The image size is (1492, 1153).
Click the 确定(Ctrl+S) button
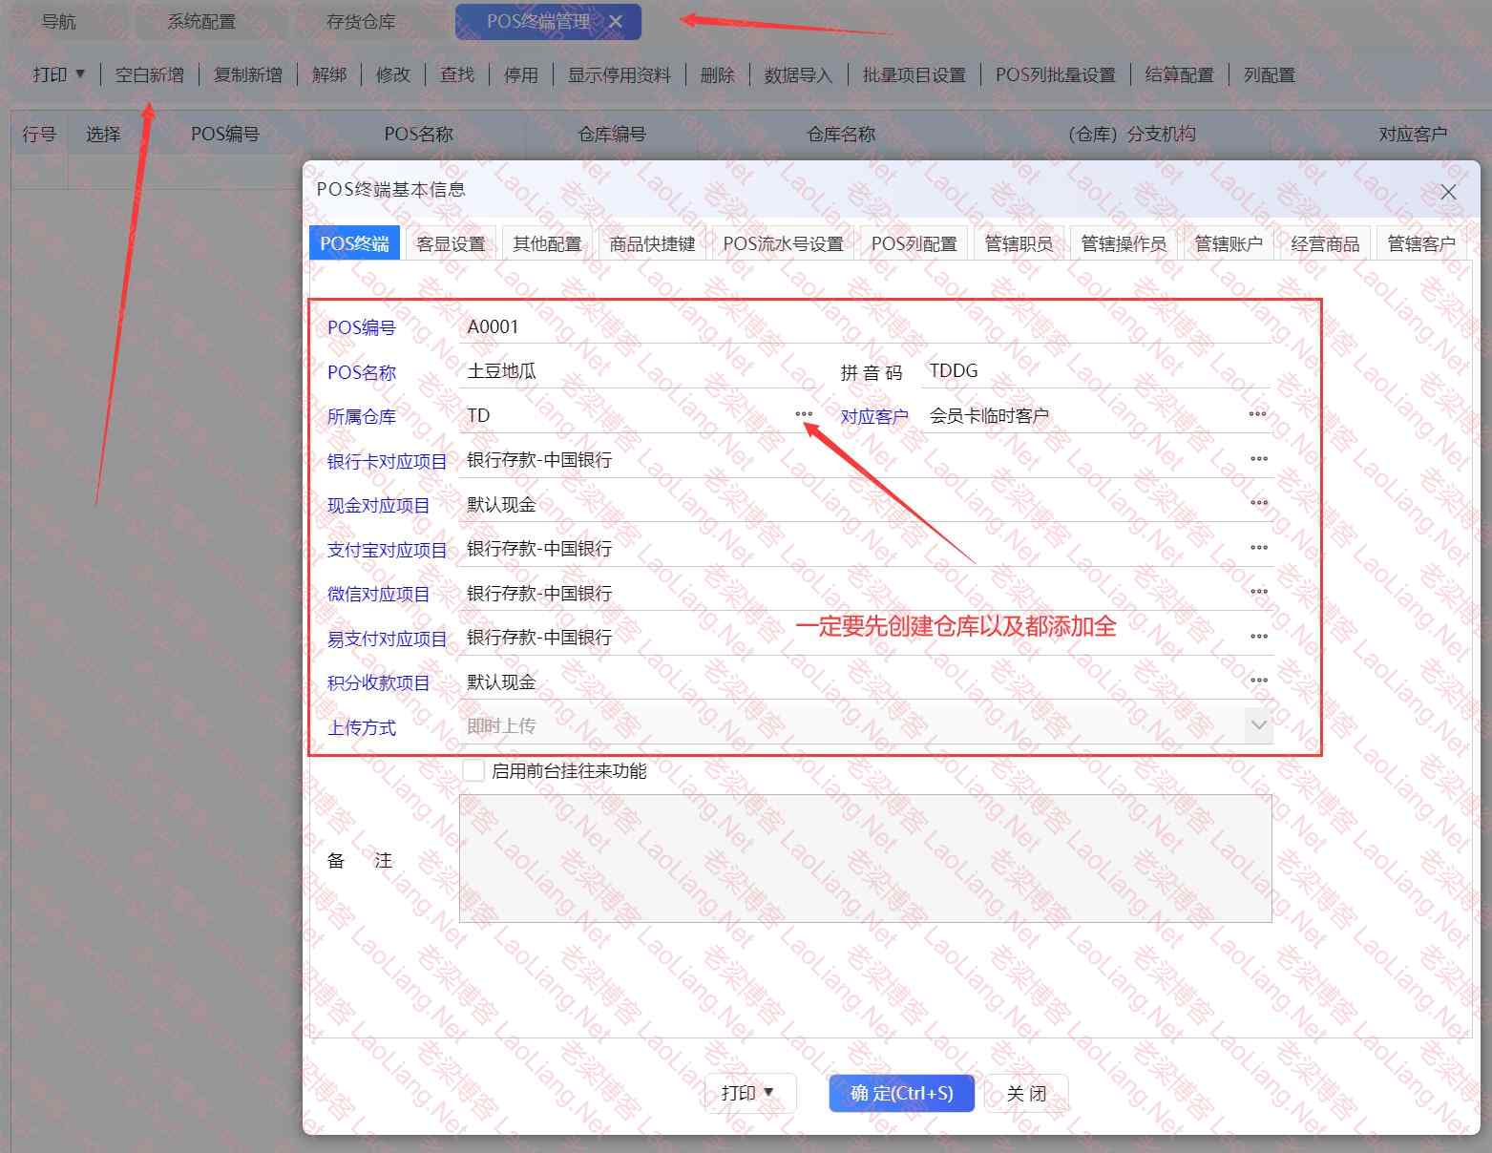click(x=901, y=1093)
